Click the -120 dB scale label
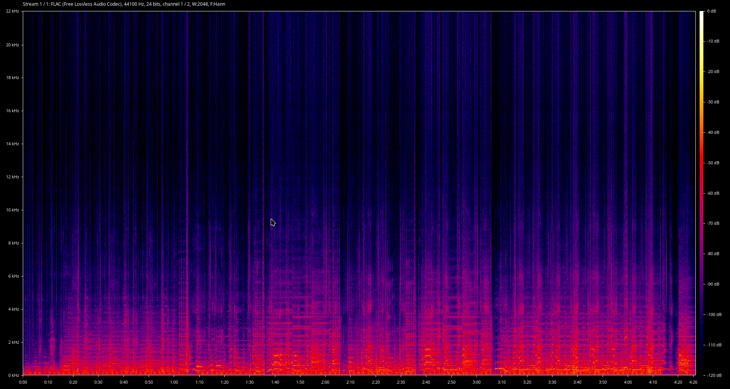 click(714, 375)
